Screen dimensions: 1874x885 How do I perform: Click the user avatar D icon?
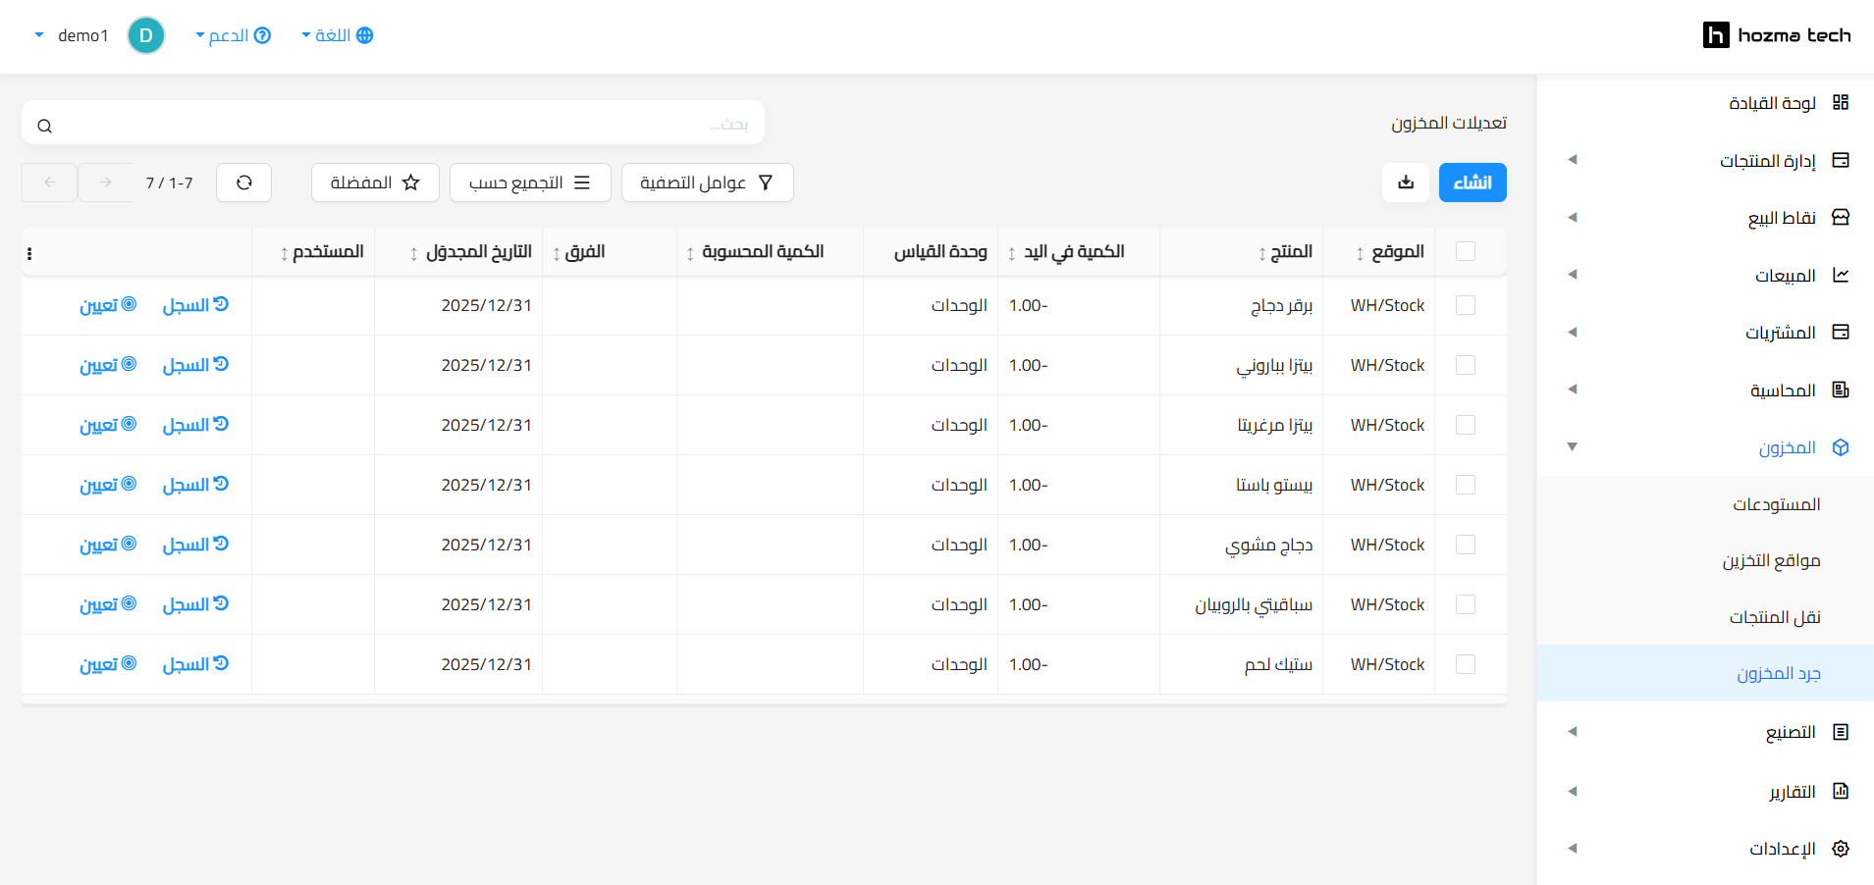point(146,35)
